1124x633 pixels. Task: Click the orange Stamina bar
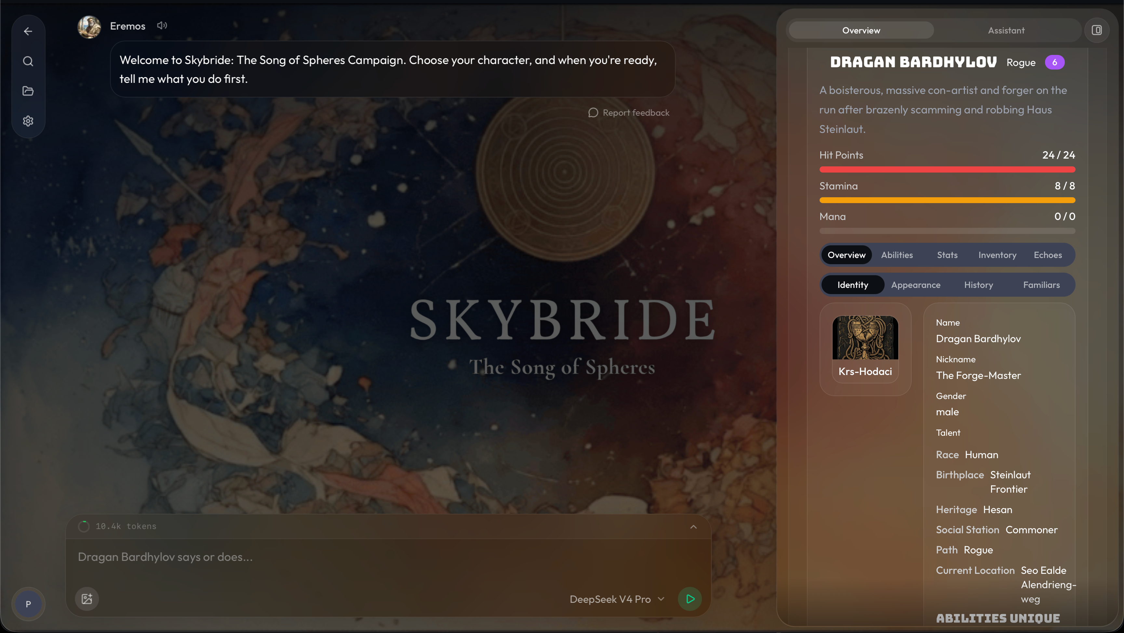(x=947, y=200)
